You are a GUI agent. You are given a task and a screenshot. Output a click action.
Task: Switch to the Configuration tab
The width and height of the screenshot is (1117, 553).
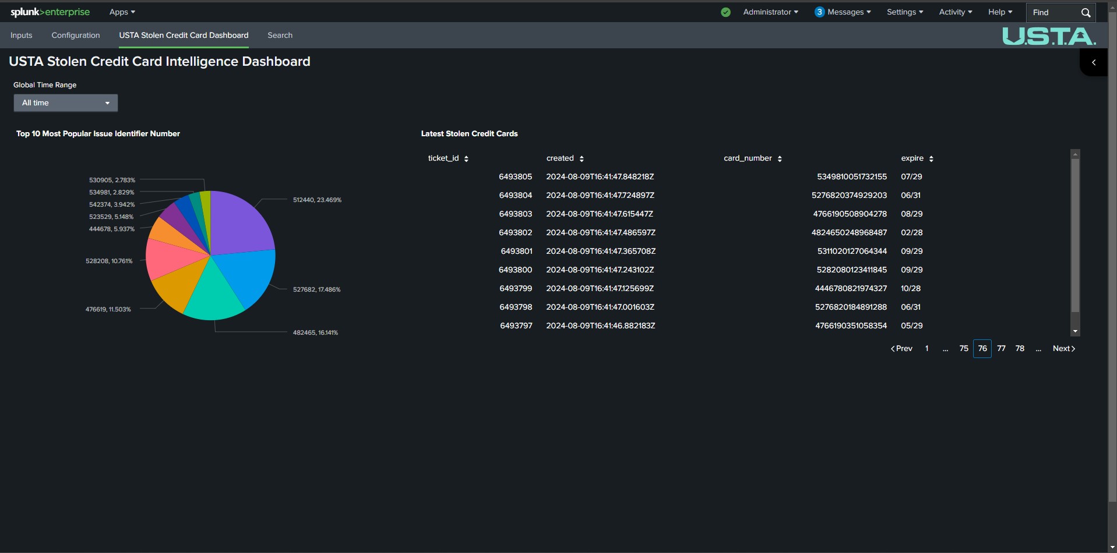point(76,36)
